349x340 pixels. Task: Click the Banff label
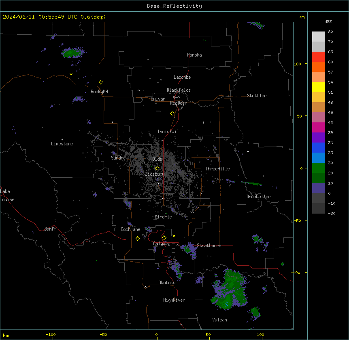pos(50,229)
